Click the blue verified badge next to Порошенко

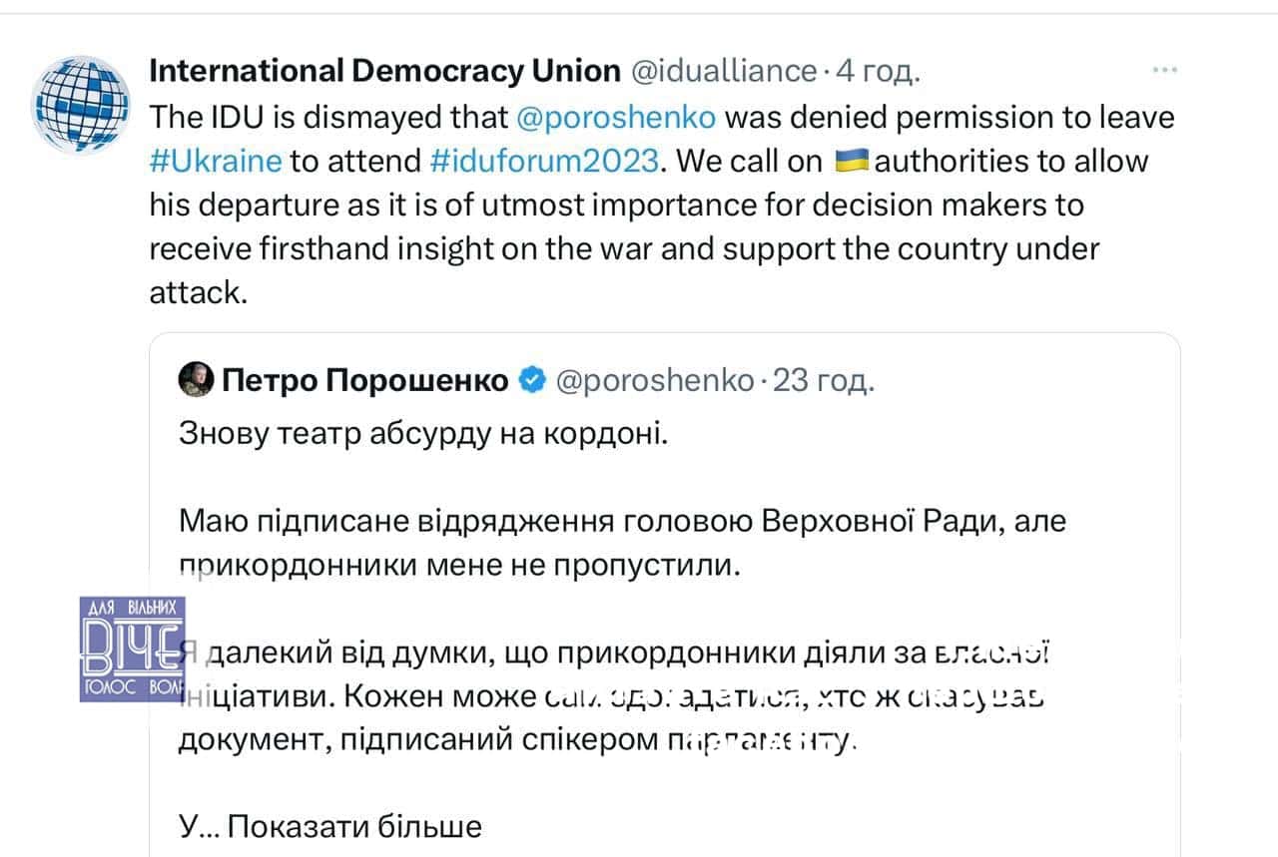pos(533,380)
